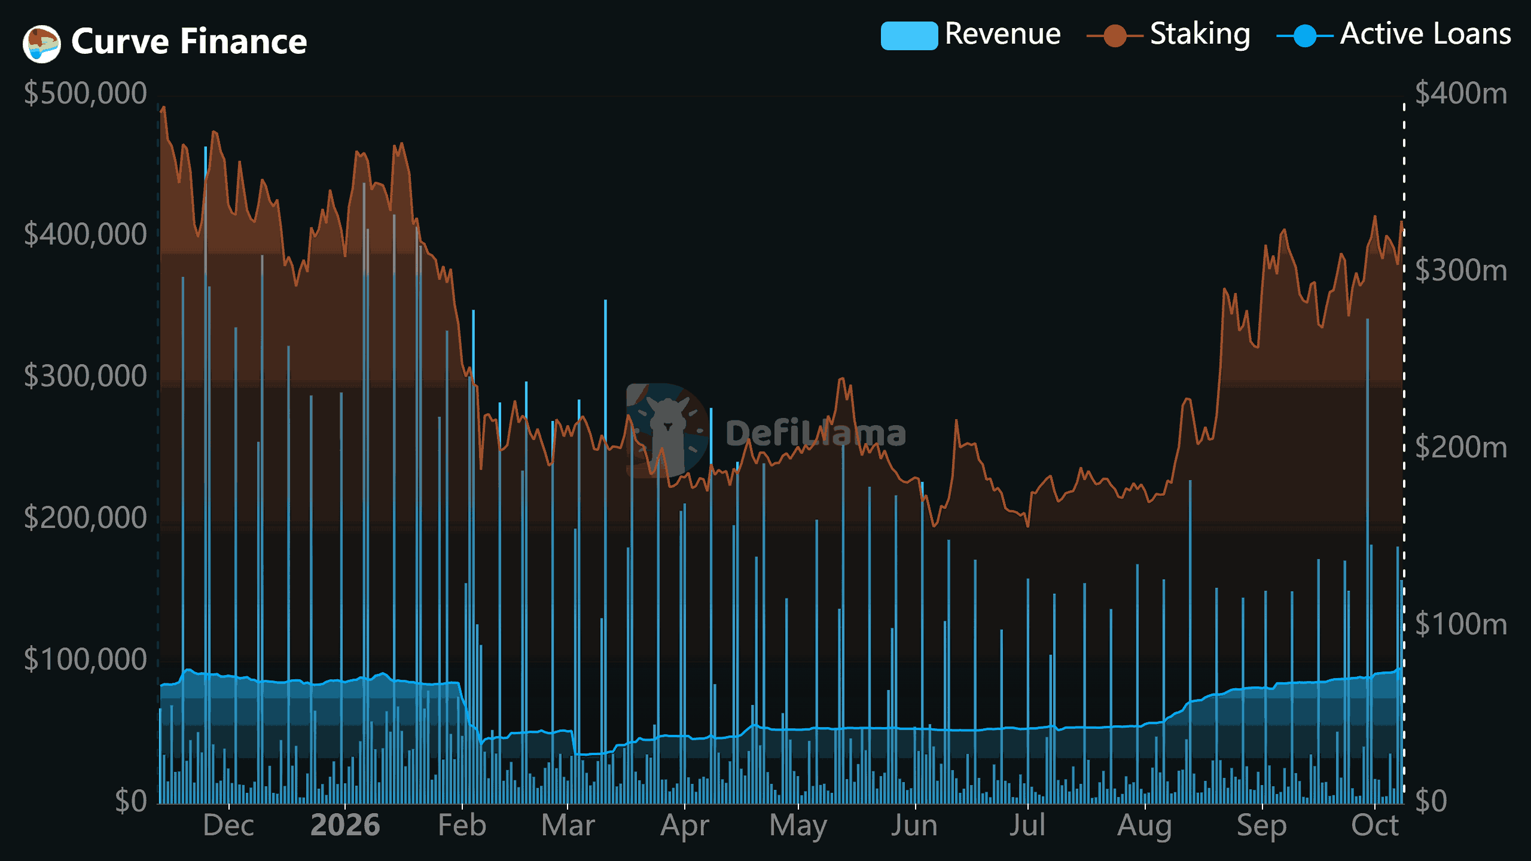1531x861 pixels.
Task: Click the $300,000 left axis label
Action: 86,376
